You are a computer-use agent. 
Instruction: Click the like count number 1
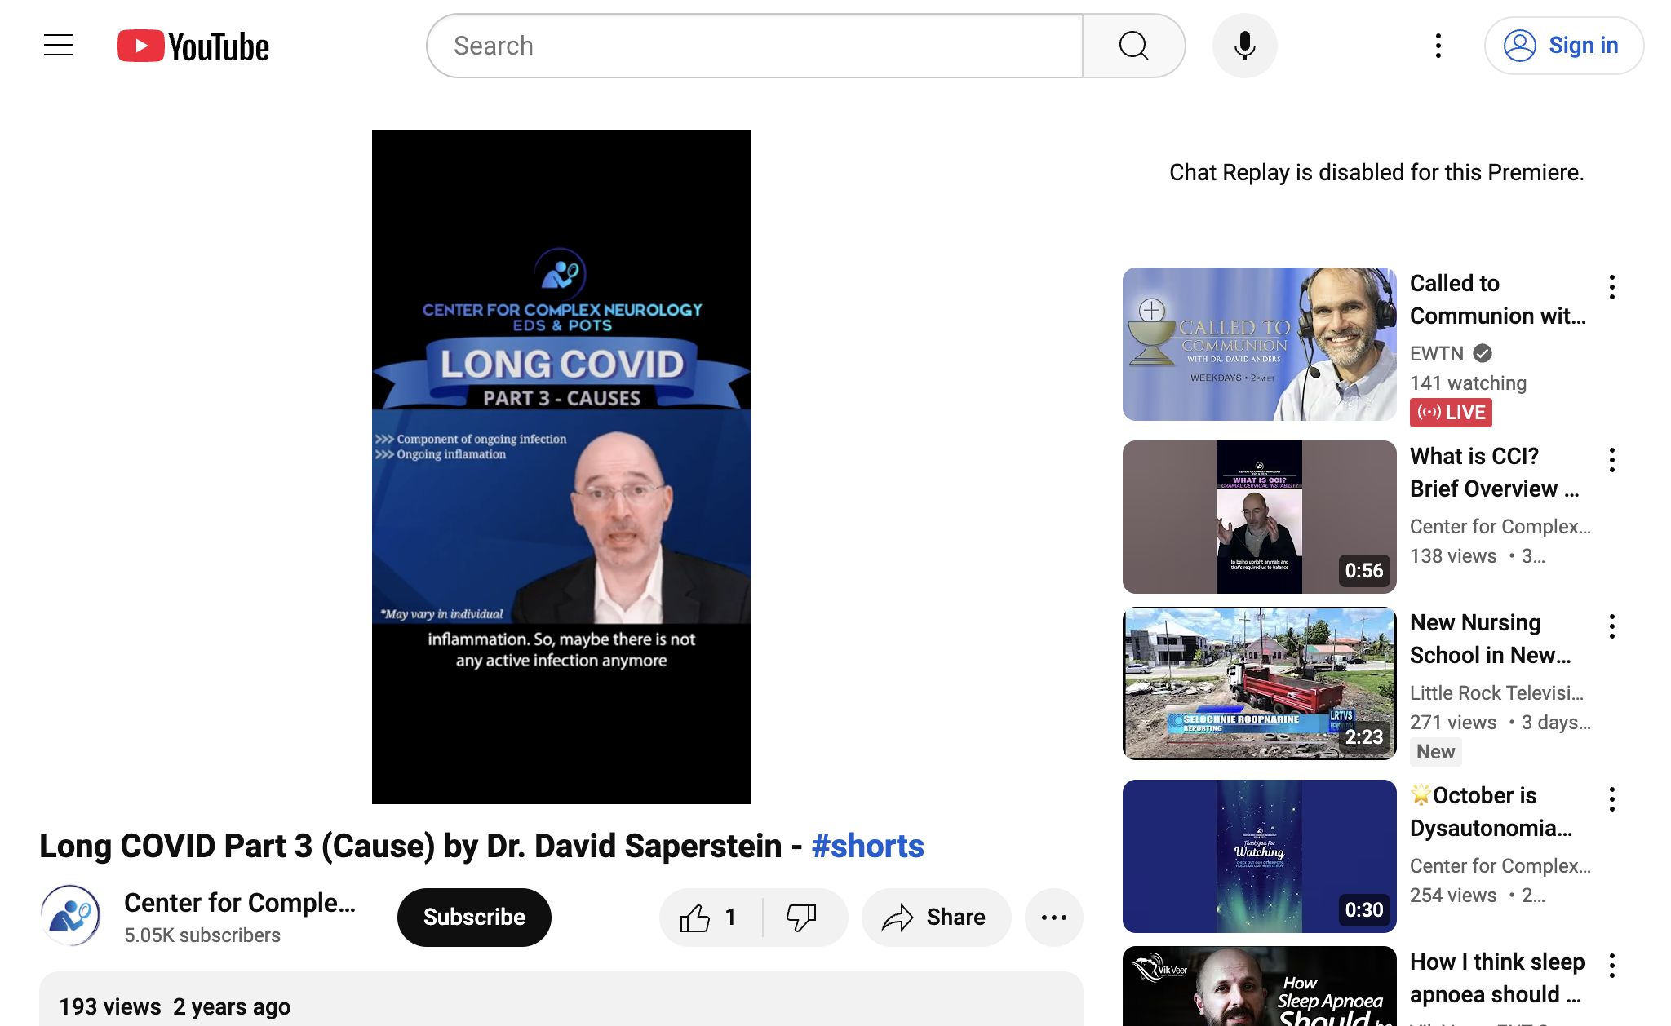point(731,918)
